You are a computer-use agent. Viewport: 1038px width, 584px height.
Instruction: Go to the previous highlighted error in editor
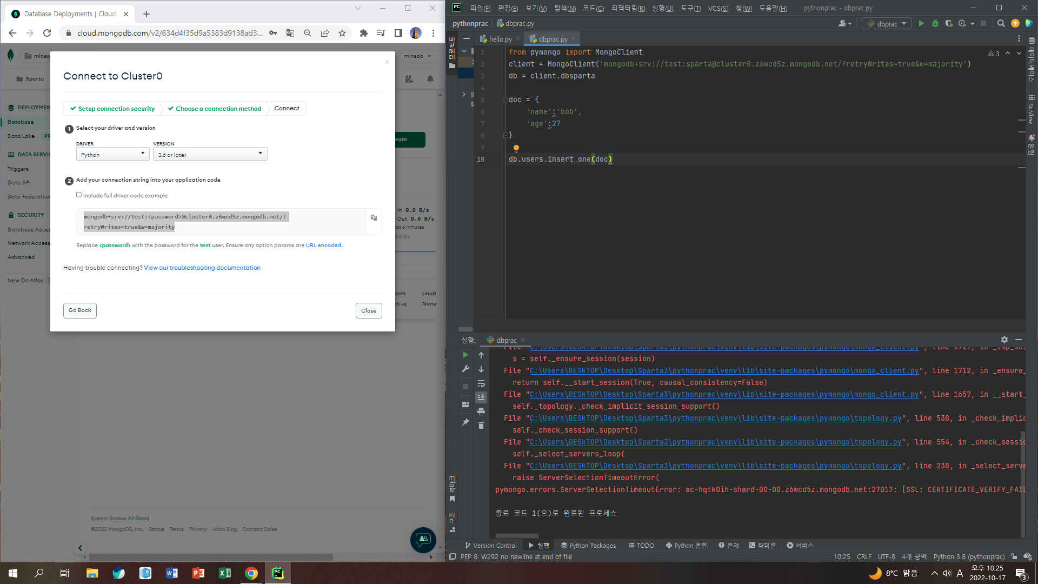click(1008, 54)
